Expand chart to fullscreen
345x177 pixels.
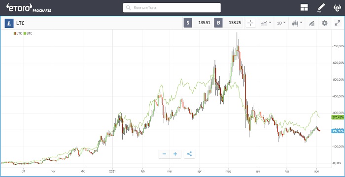click(x=337, y=23)
